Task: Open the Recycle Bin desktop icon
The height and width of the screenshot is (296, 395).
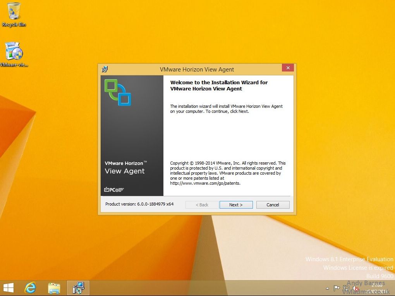Action: [14, 15]
